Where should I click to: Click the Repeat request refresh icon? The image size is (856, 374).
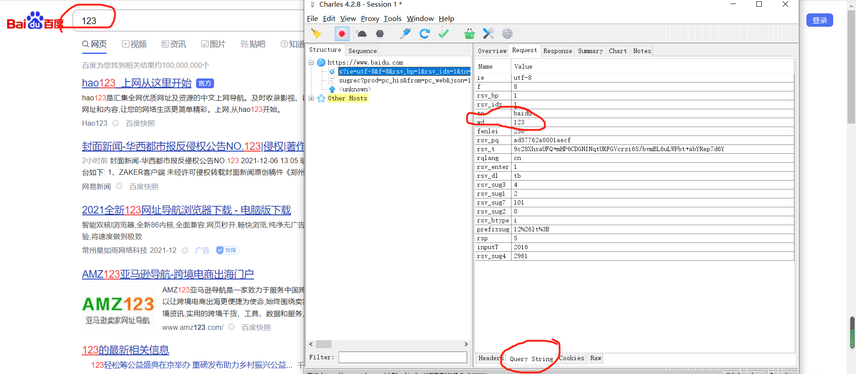pos(424,33)
